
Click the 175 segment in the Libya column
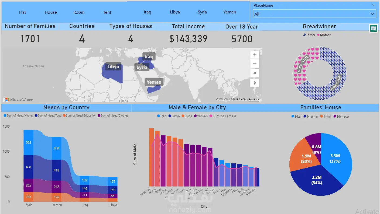pyautogui.click(x=113, y=181)
